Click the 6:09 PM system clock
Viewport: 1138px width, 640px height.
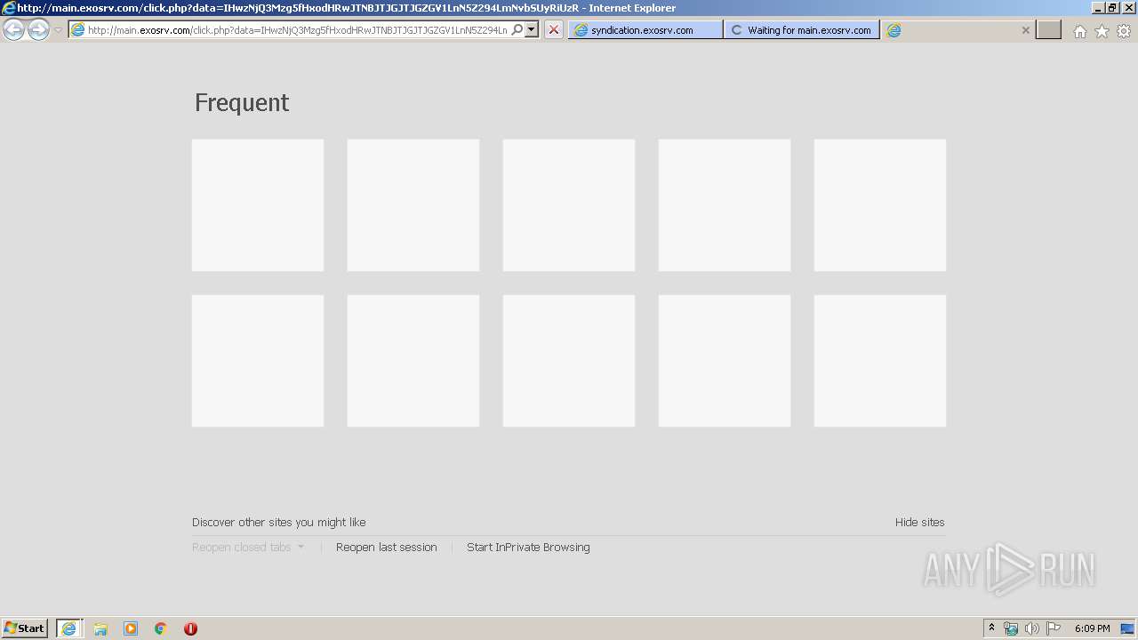1092,628
